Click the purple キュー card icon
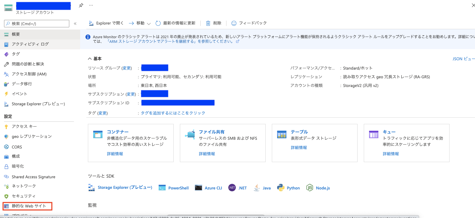The image size is (475, 218). [x=374, y=134]
